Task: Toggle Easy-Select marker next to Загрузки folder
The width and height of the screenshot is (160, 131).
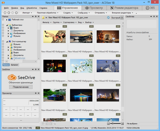Action: click(x=3, y=47)
